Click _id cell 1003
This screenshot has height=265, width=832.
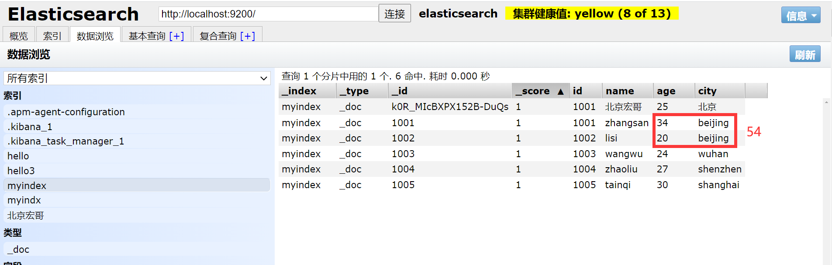403,154
